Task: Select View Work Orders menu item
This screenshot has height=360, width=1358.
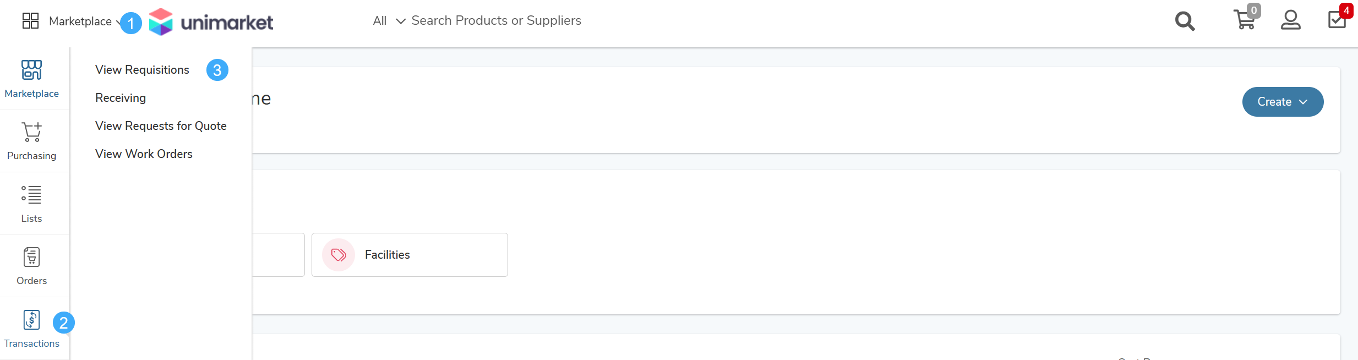Action: (x=144, y=154)
